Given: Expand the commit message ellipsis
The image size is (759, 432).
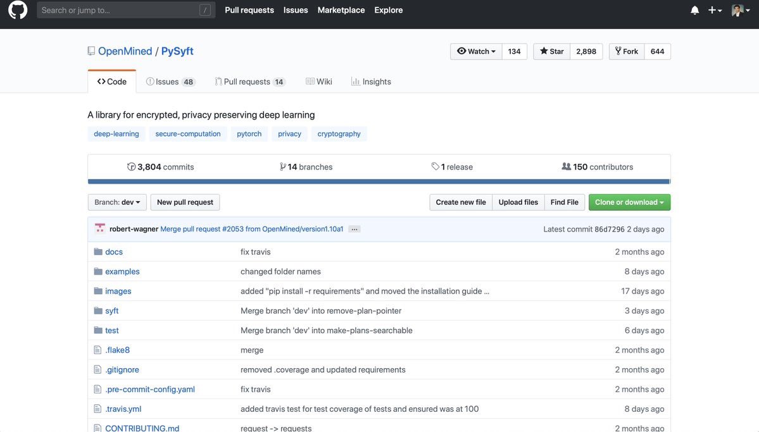Looking at the screenshot, I should 354,230.
